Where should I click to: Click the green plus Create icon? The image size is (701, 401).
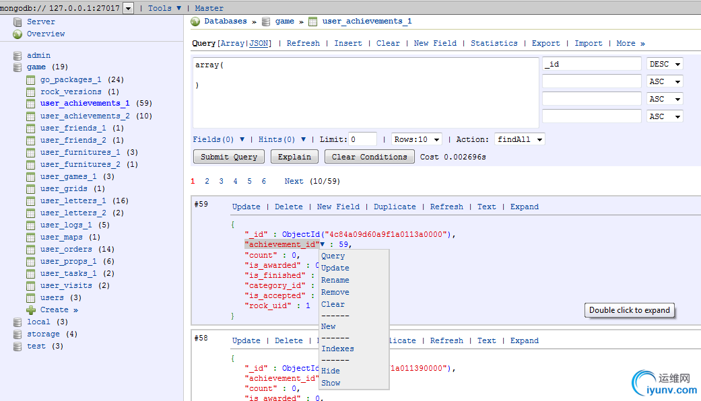pyautogui.click(x=30, y=310)
